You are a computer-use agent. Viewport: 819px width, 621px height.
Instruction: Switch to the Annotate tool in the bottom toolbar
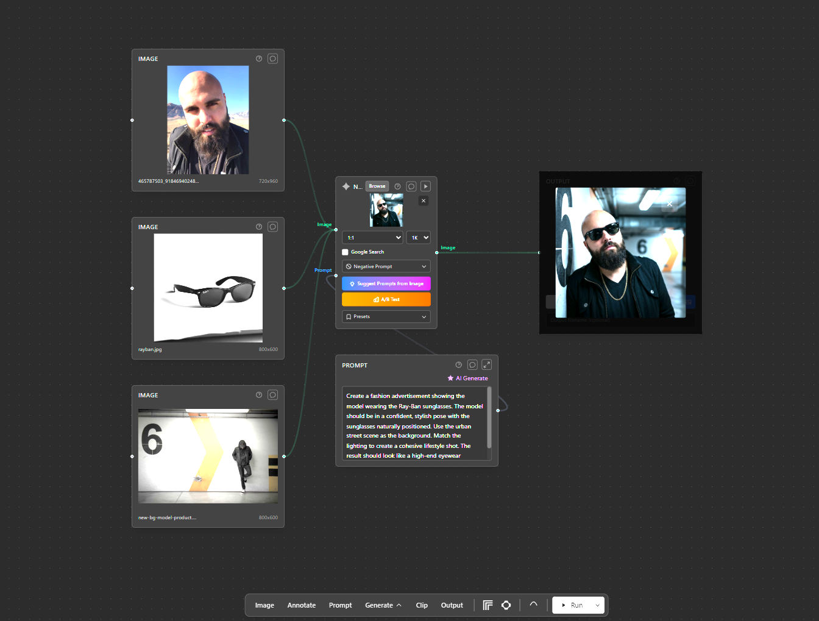[x=301, y=605]
